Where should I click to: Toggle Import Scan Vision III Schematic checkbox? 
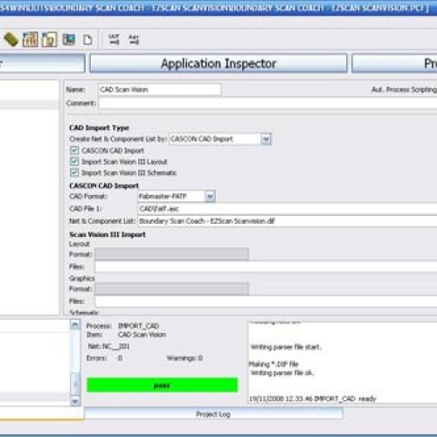pos(74,172)
